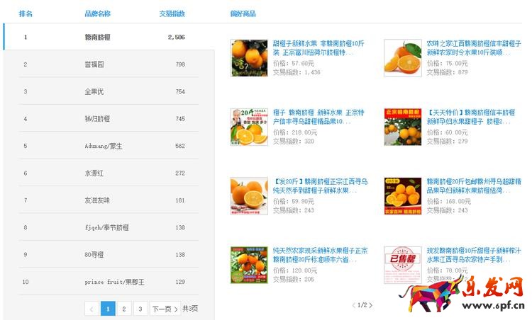Open the 20斤 orange thumbnail priced 218.00元
This screenshot has height=320, width=532.
(x=249, y=127)
